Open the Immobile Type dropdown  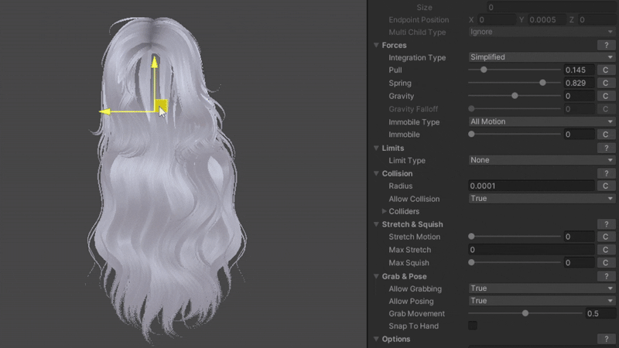click(x=542, y=121)
